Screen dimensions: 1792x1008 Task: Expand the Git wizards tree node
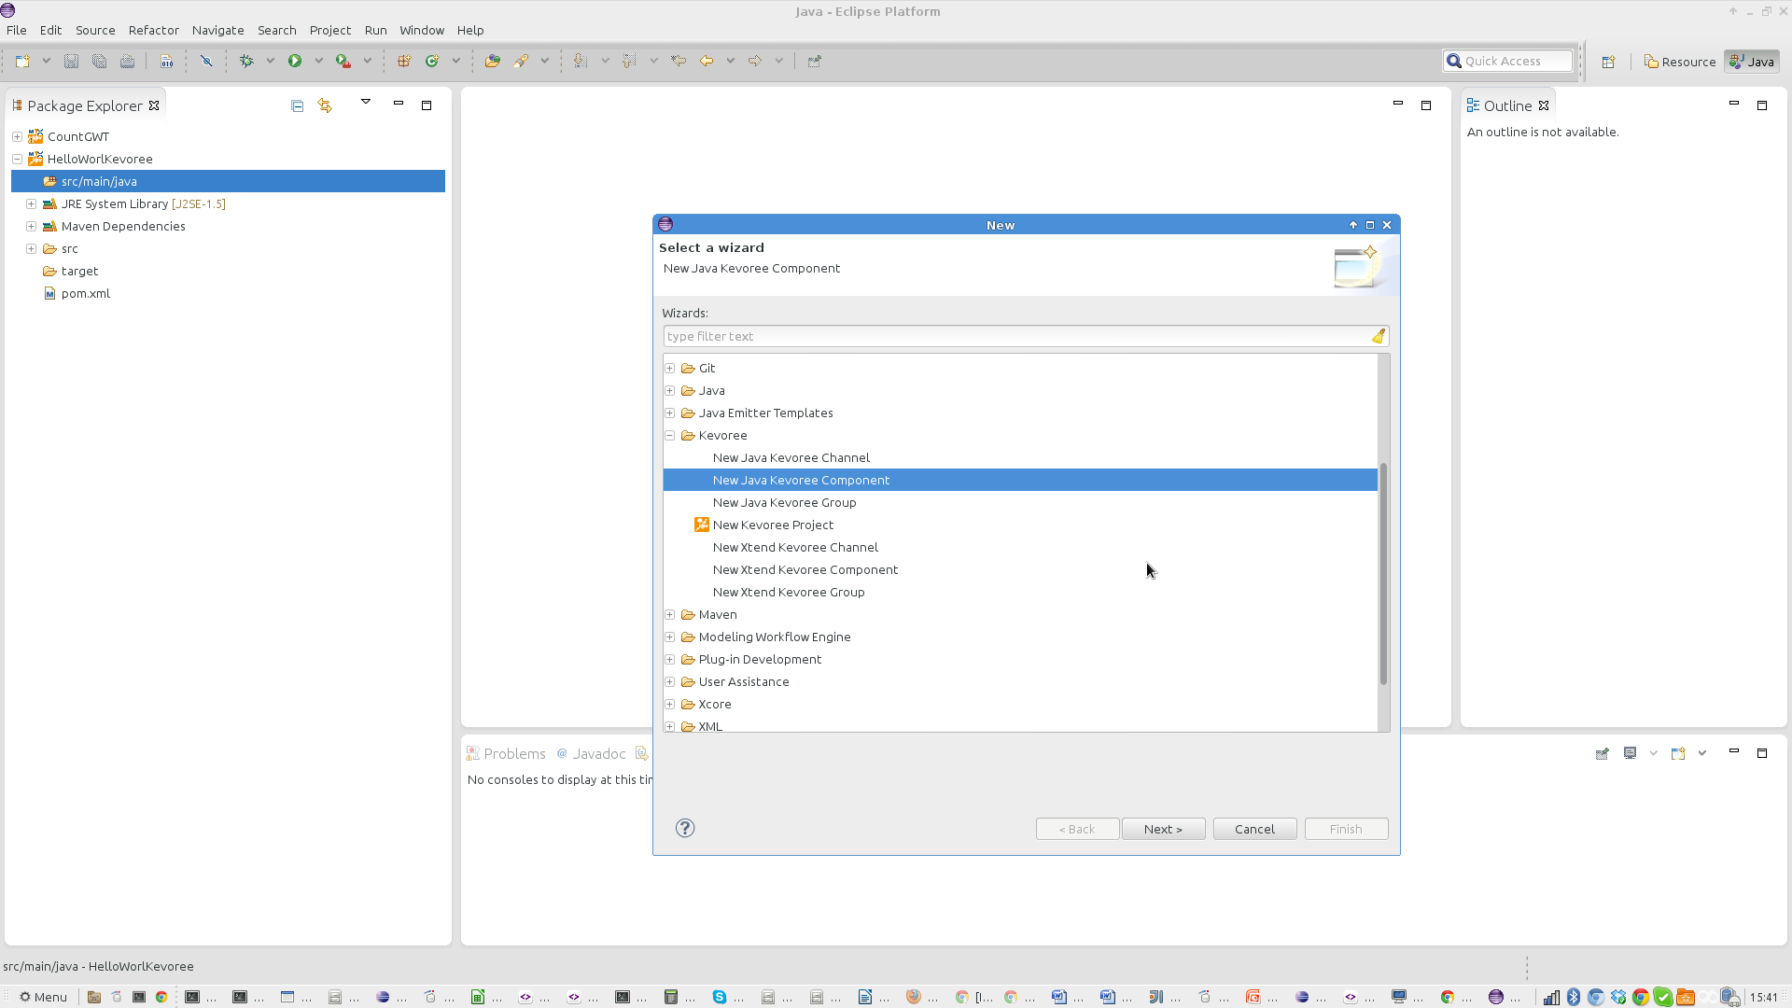pos(669,367)
